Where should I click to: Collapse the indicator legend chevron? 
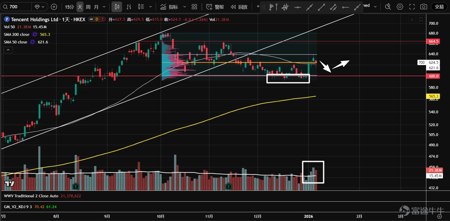8,50
